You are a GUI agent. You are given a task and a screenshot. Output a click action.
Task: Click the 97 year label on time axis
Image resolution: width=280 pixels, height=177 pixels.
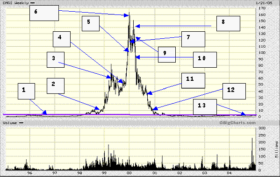coord(55,173)
